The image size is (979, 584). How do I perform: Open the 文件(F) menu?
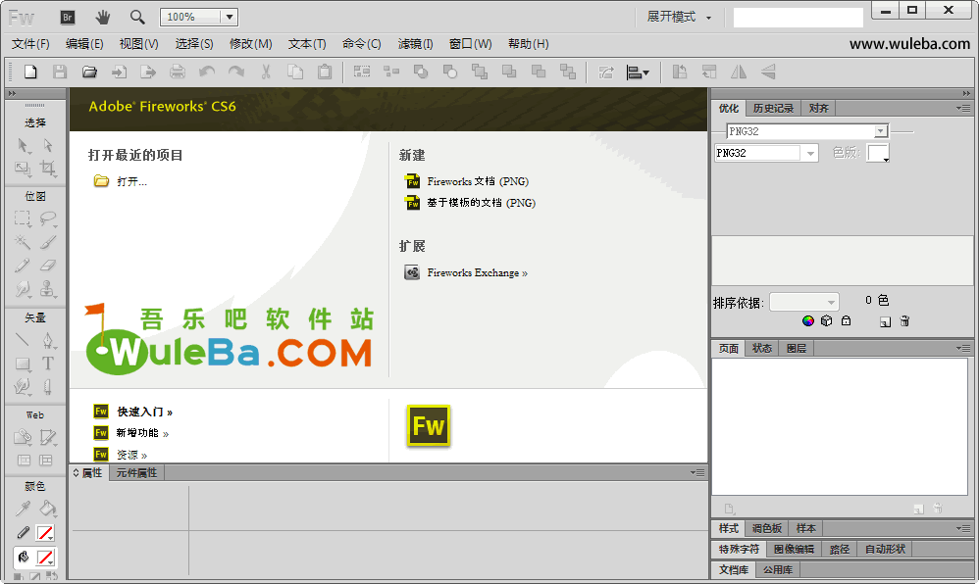[x=30, y=44]
